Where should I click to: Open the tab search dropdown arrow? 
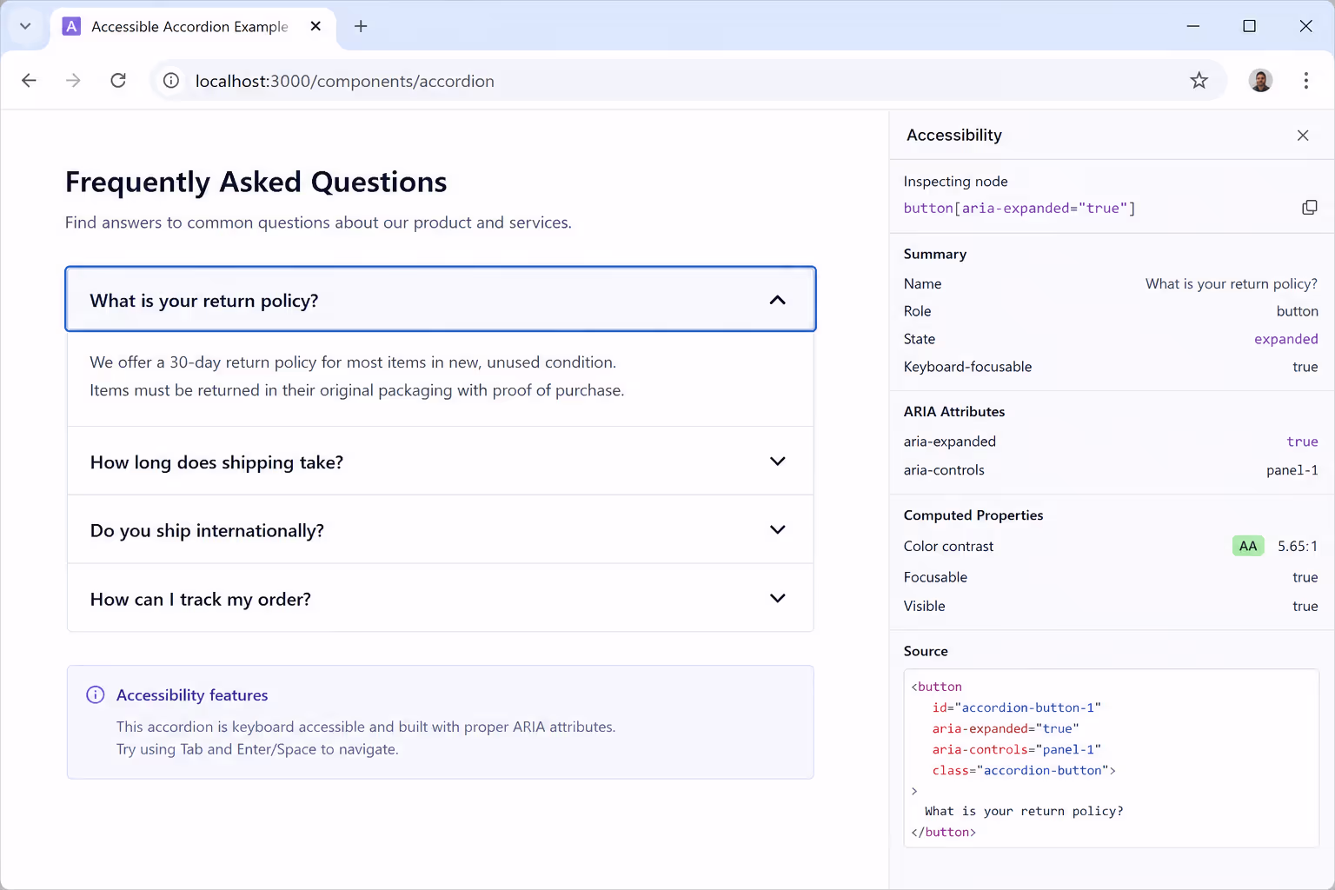[x=25, y=26]
